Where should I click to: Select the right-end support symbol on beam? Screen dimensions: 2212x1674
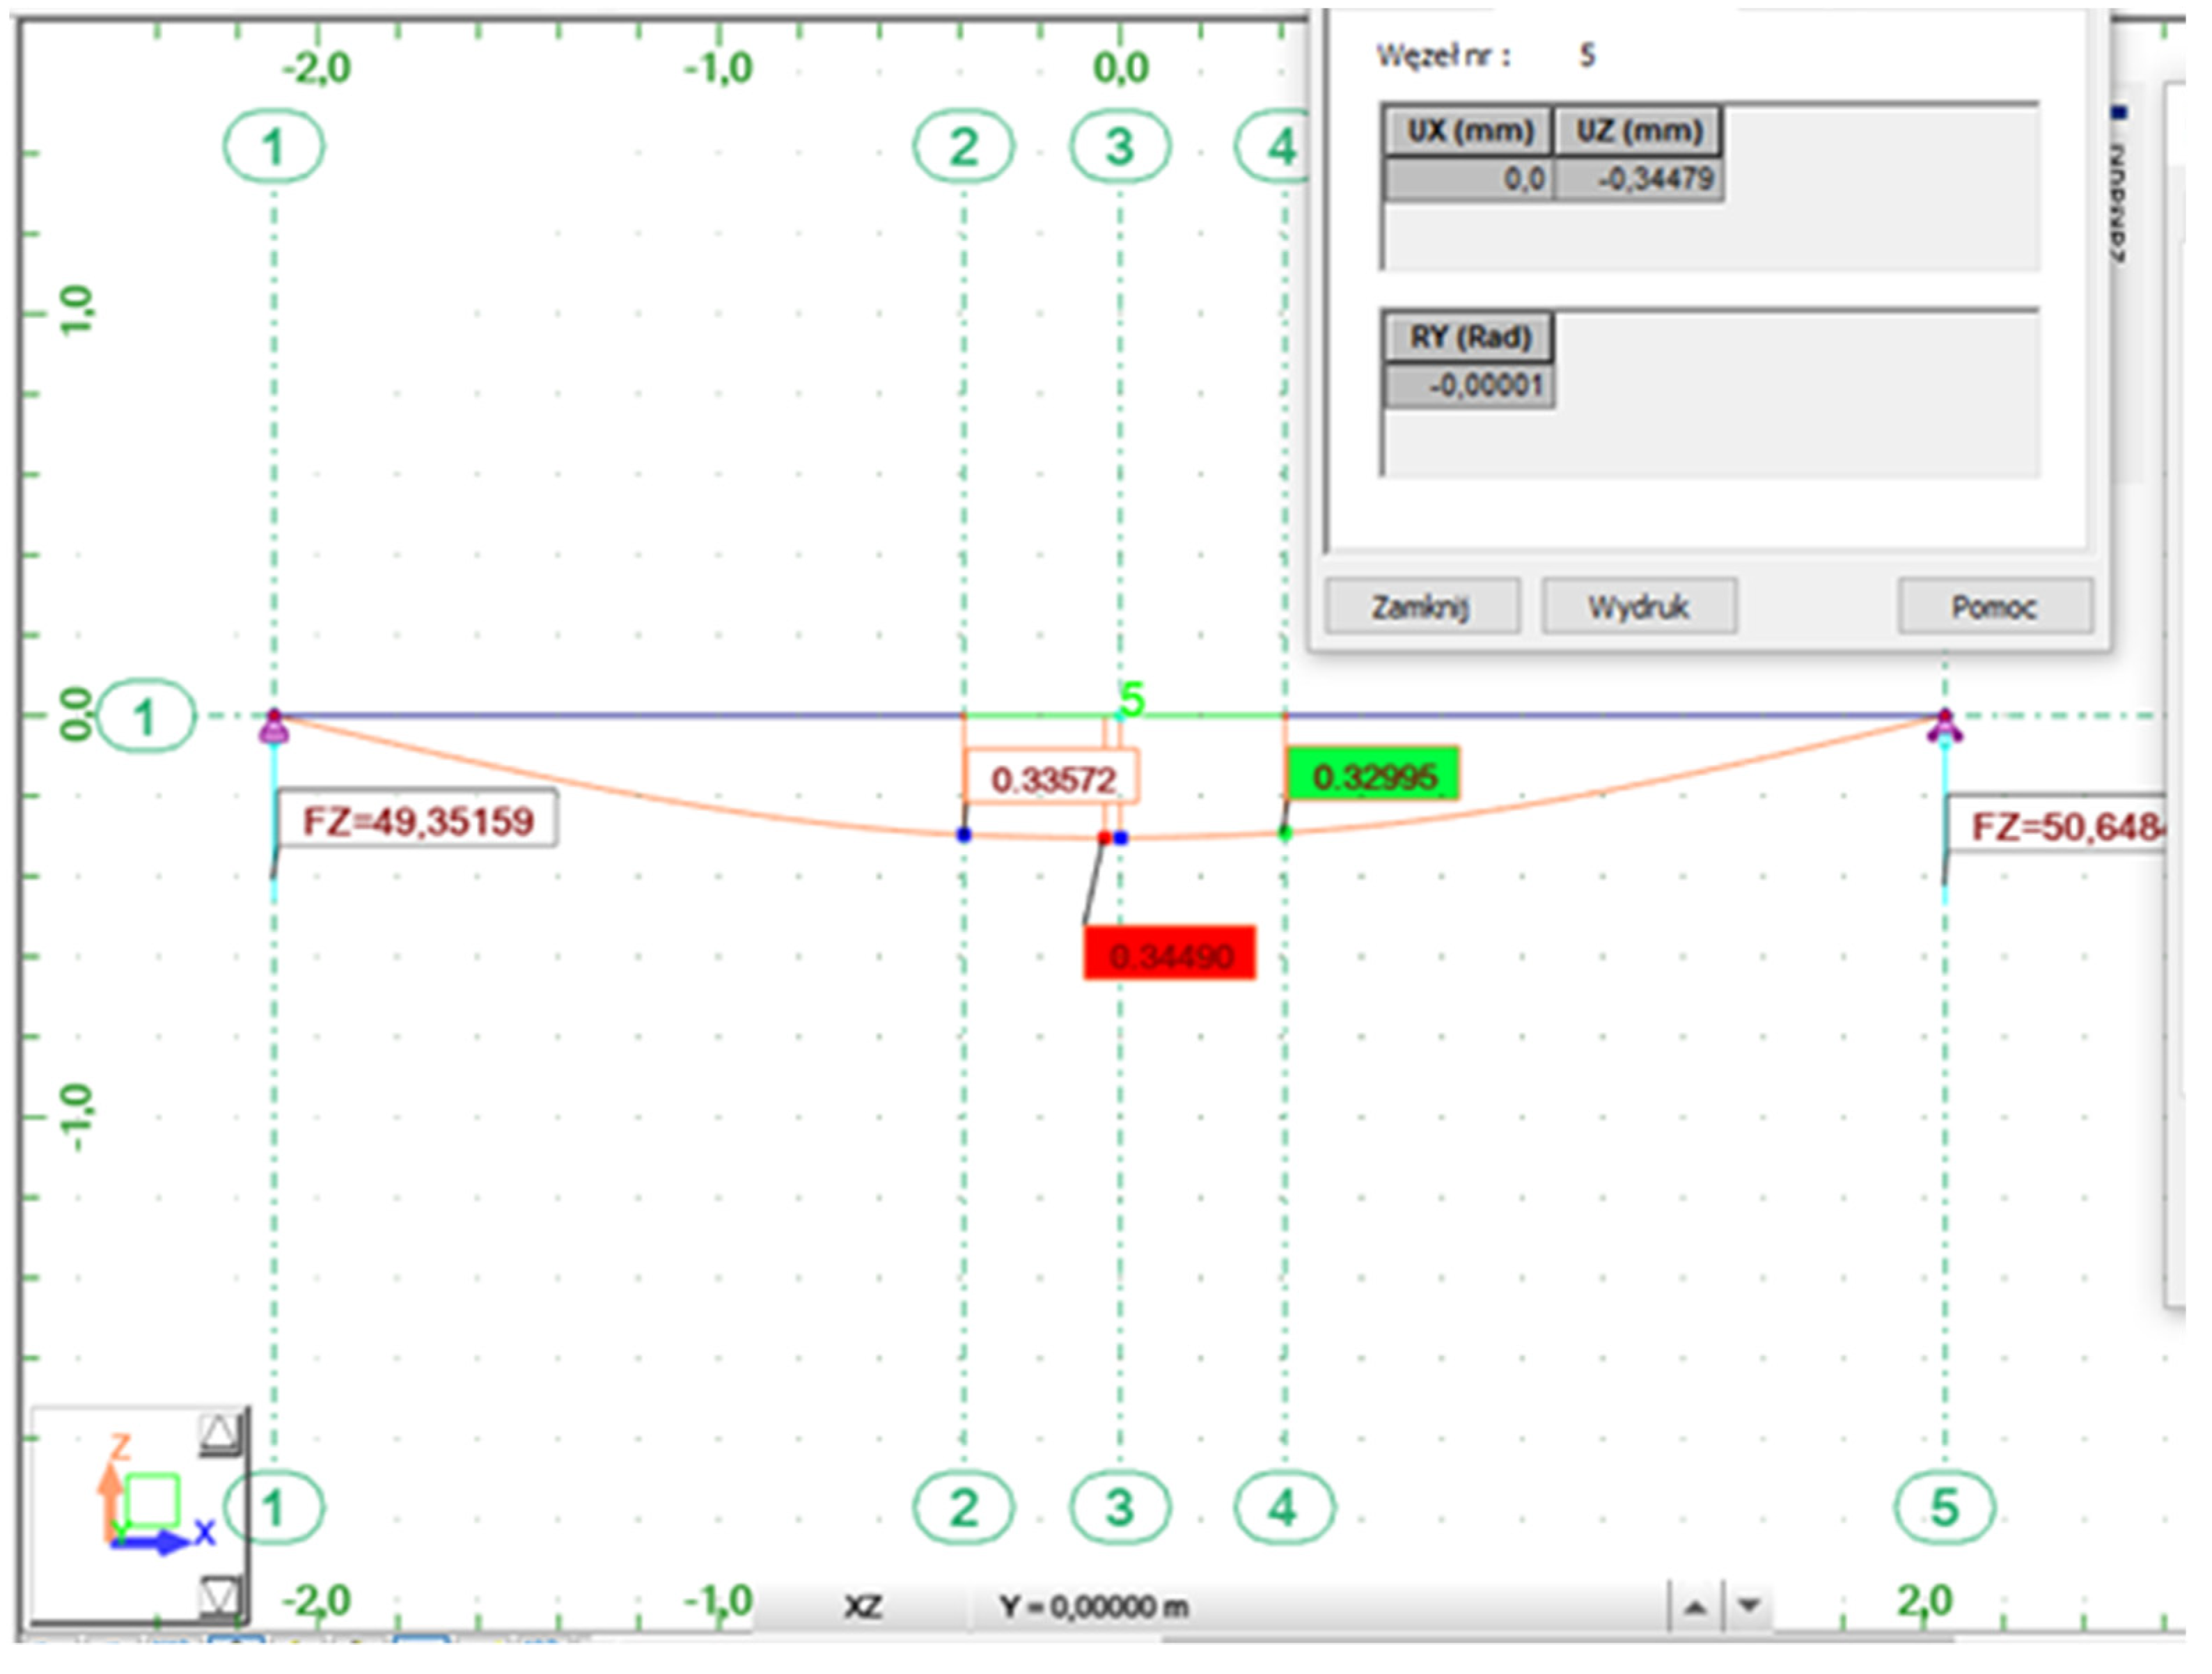[1944, 727]
